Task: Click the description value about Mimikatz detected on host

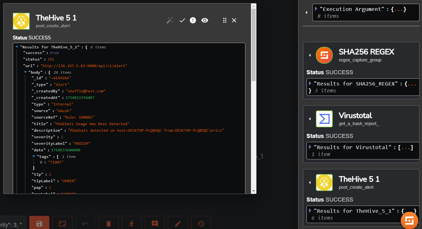Action: point(146,130)
